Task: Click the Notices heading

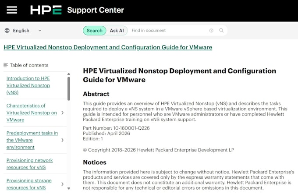Action: pyautogui.click(x=95, y=162)
